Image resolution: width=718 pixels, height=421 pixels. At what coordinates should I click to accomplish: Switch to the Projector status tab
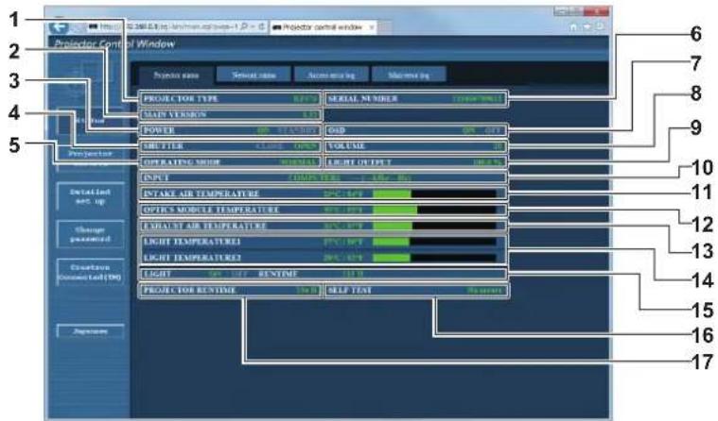(x=176, y=75)
